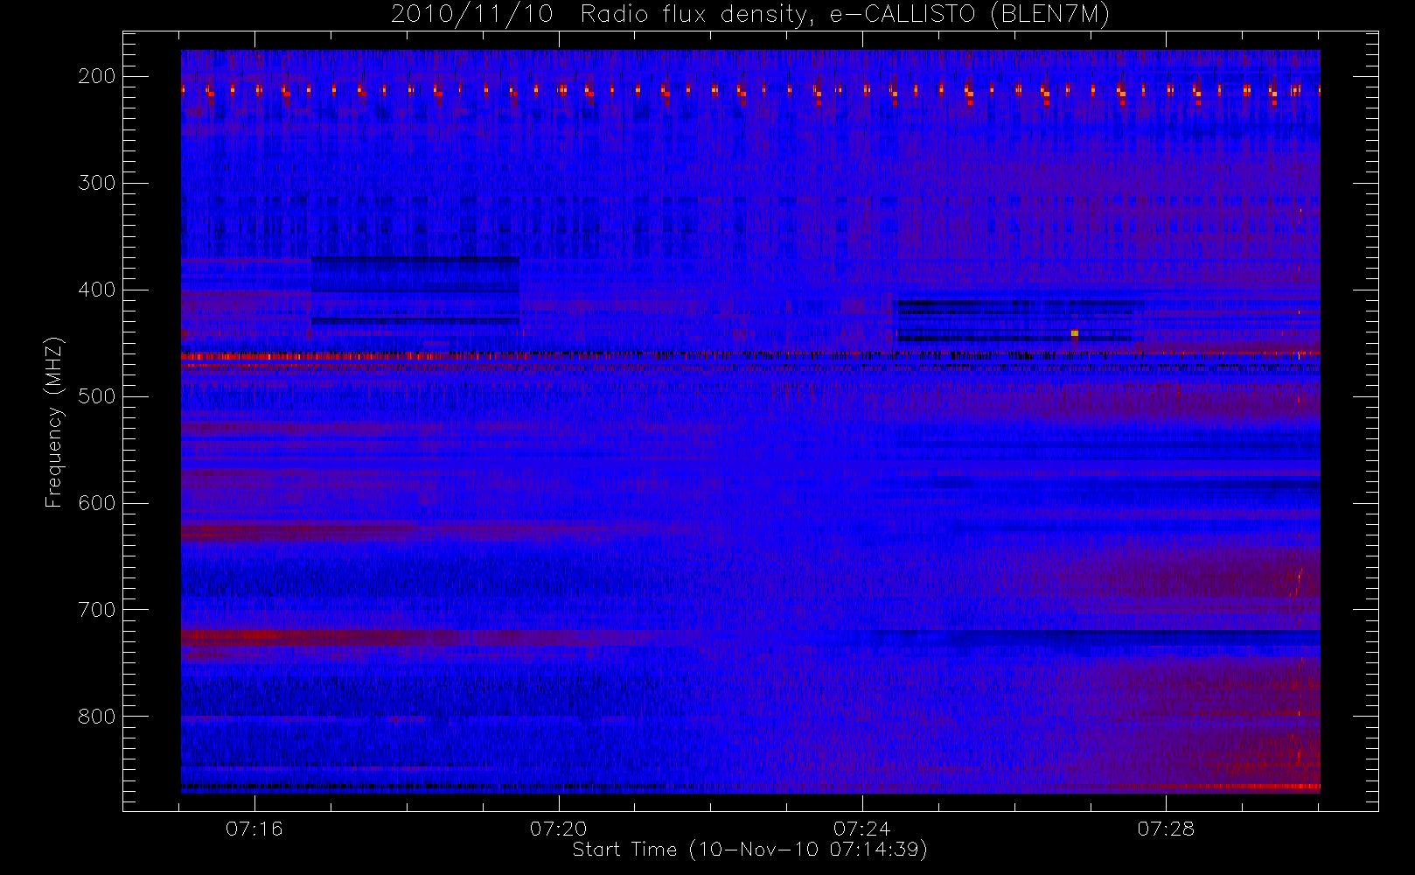The image size is (1415, 875).
Task: Click the 07:24 time tick label
Action: pos(862,828)
